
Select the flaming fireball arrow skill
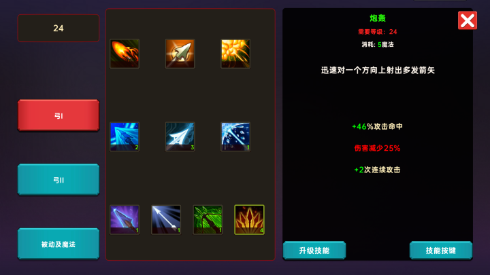click(125, 54)
